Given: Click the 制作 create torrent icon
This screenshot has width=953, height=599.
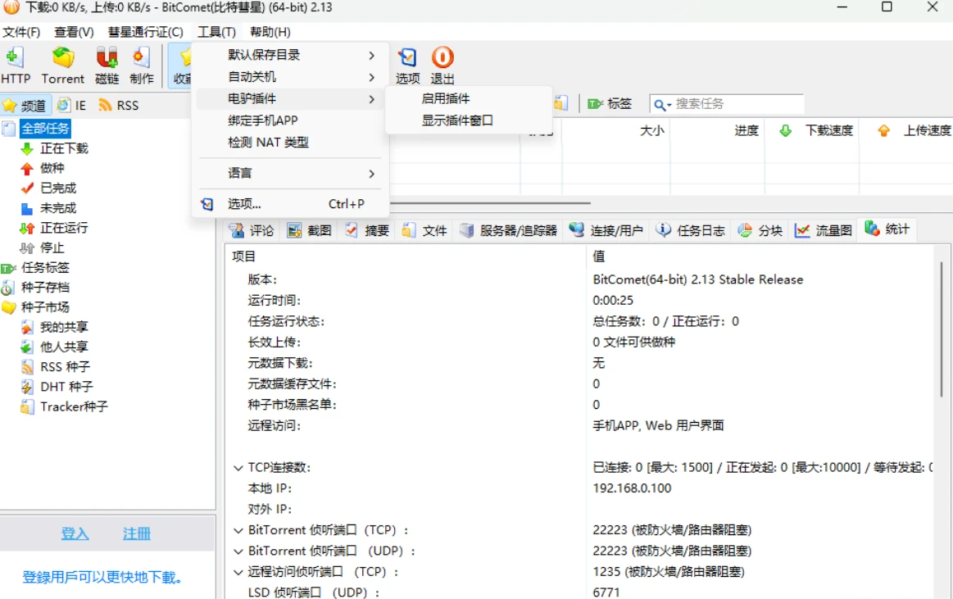Looking at the screenshot, I should (141, 66).
